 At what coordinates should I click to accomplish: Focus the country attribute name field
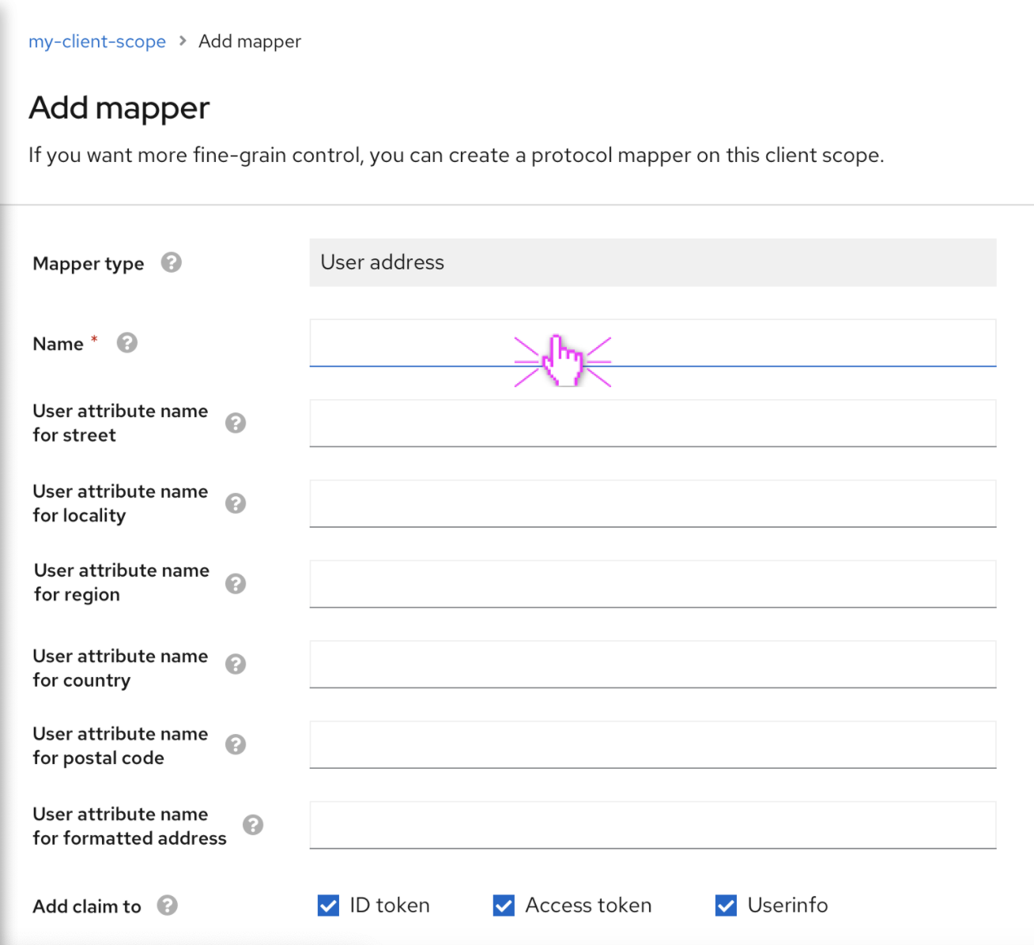click(x=653, y=665)
